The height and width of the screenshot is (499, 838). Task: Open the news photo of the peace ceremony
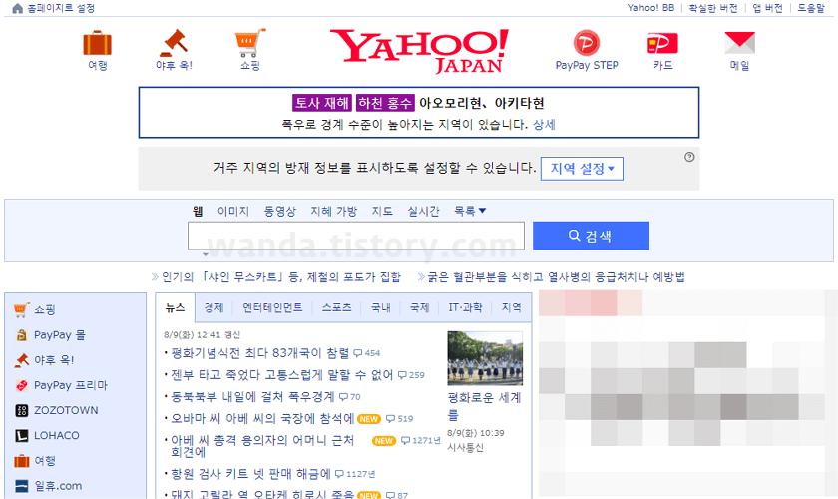(x=485, y=358)
